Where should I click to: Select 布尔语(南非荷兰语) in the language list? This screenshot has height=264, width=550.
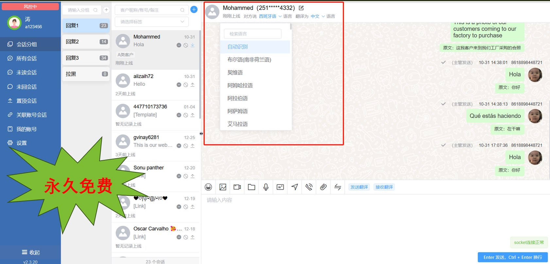(255, 60)
